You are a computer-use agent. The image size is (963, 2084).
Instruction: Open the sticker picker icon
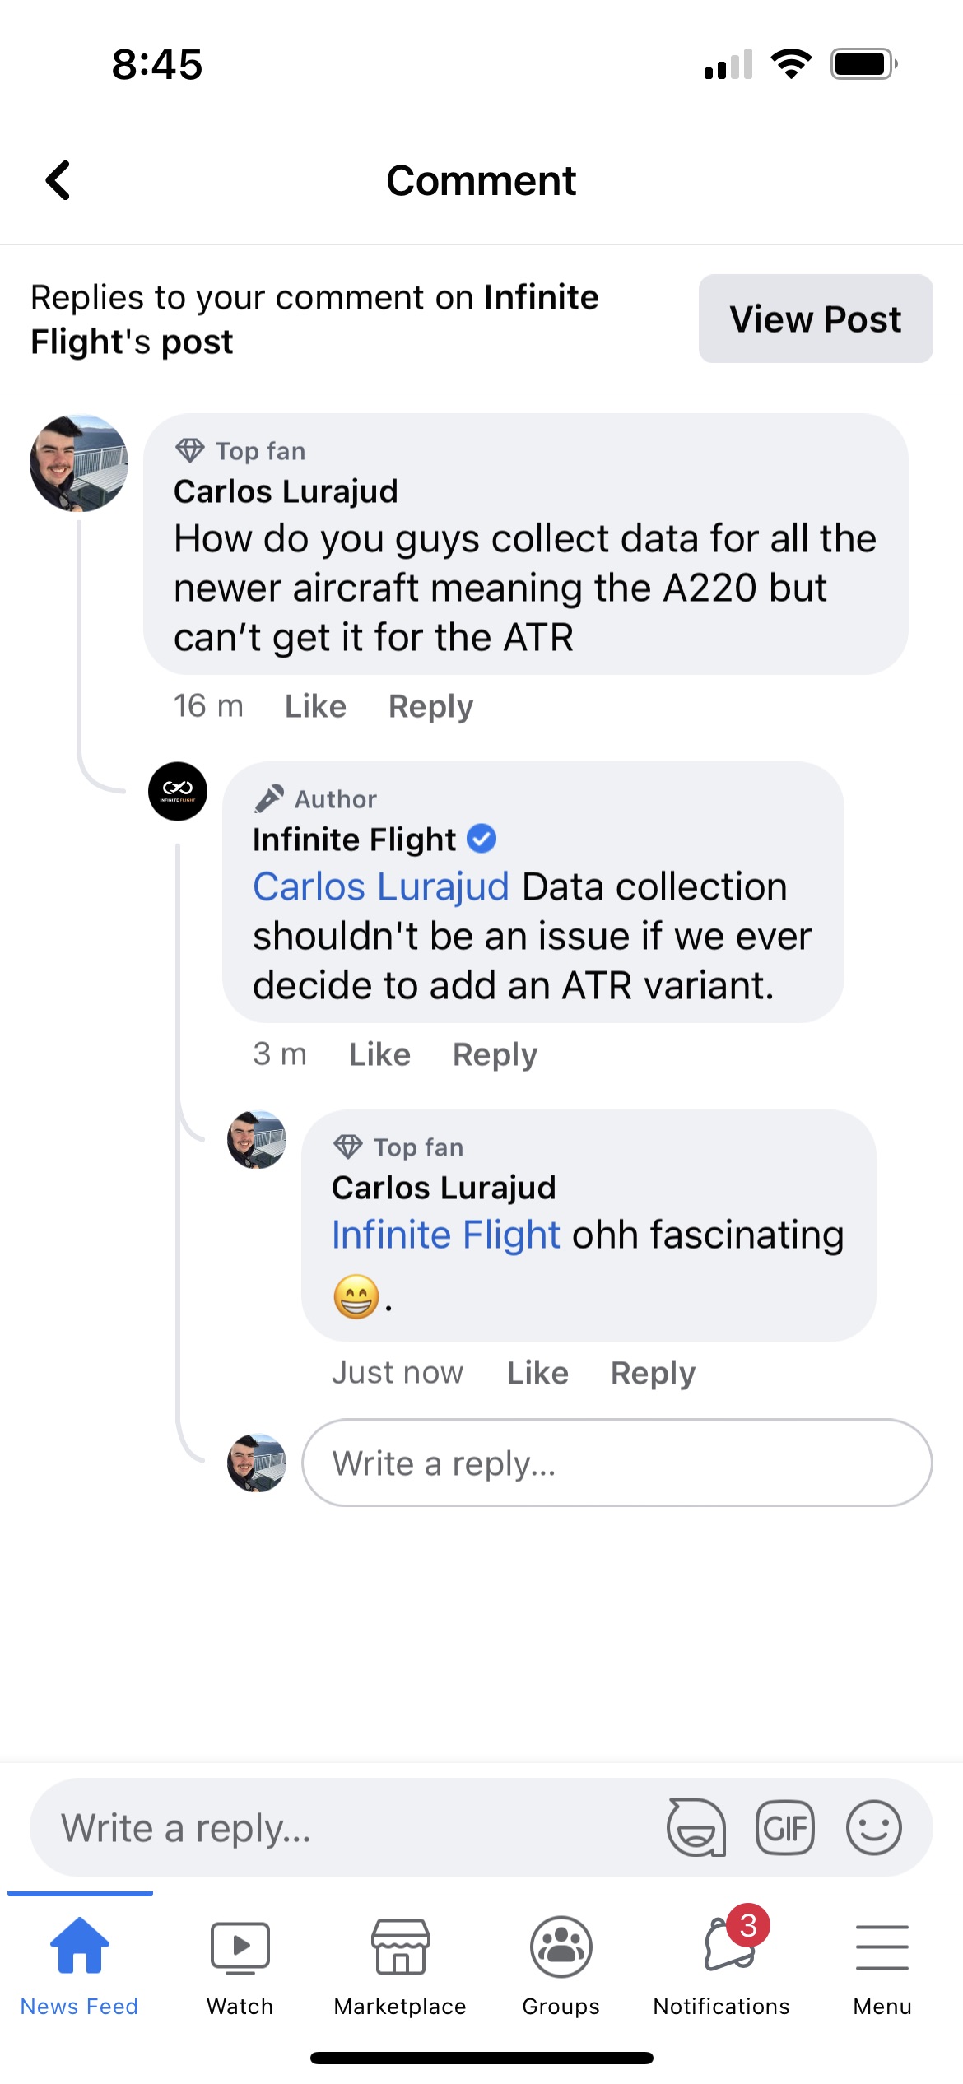click(x=696, y=1827)
